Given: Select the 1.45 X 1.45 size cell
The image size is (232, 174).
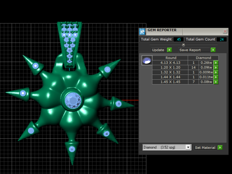Looking at the screenshot, I should point(170,82).
